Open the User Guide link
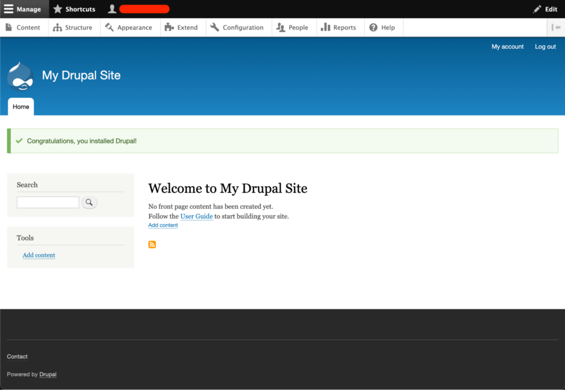Viewport: 565px width, 390px height. pyautogui.click(x=196, y=217)
